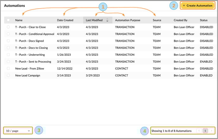Screen dimensions: 218x139
Task: Click the Automations page title
Action: click(15, 6)
